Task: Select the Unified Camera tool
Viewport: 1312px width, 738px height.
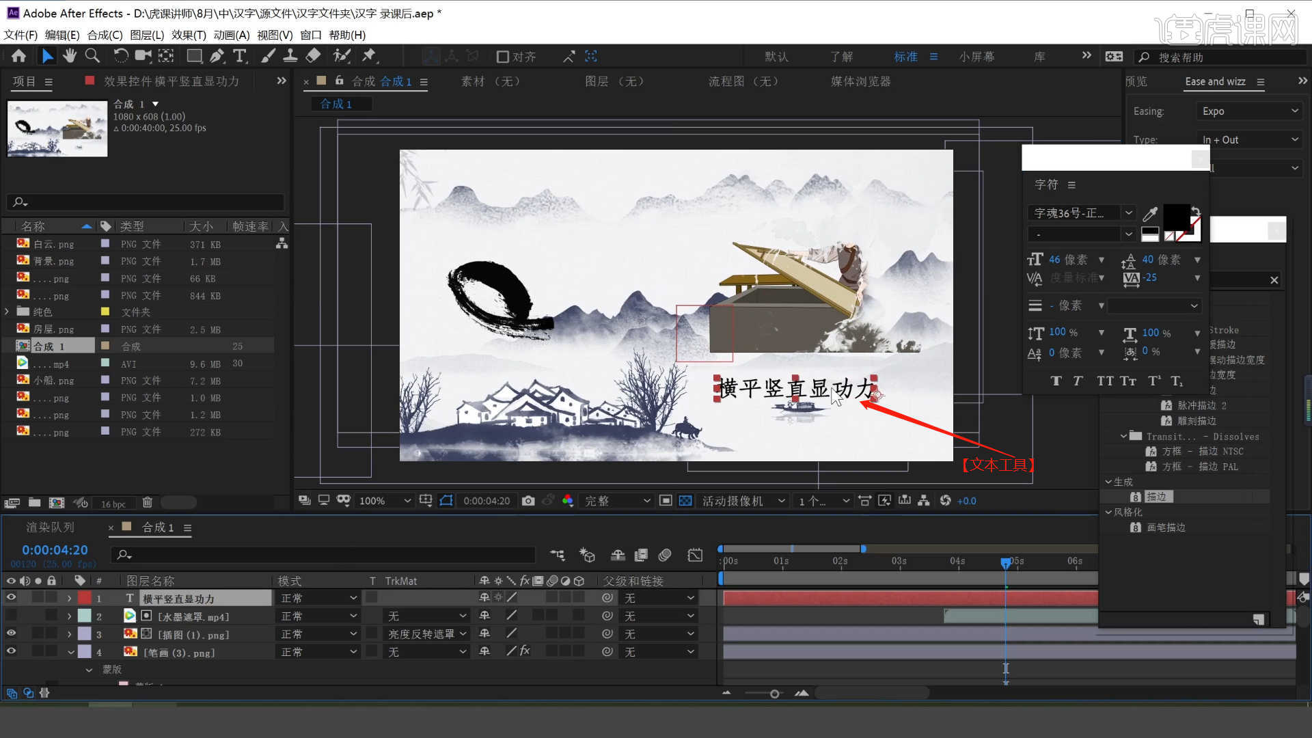Action: 143,56
